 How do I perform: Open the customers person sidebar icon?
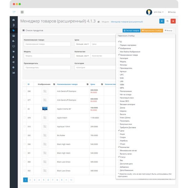point(13,57)
